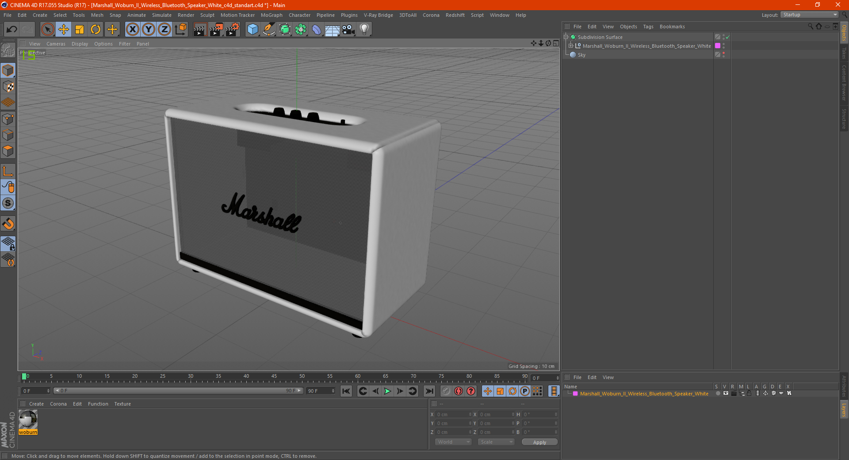Open Edit Render Settings icon
Screen dimensions: 849x460
[x=233, y=30]
